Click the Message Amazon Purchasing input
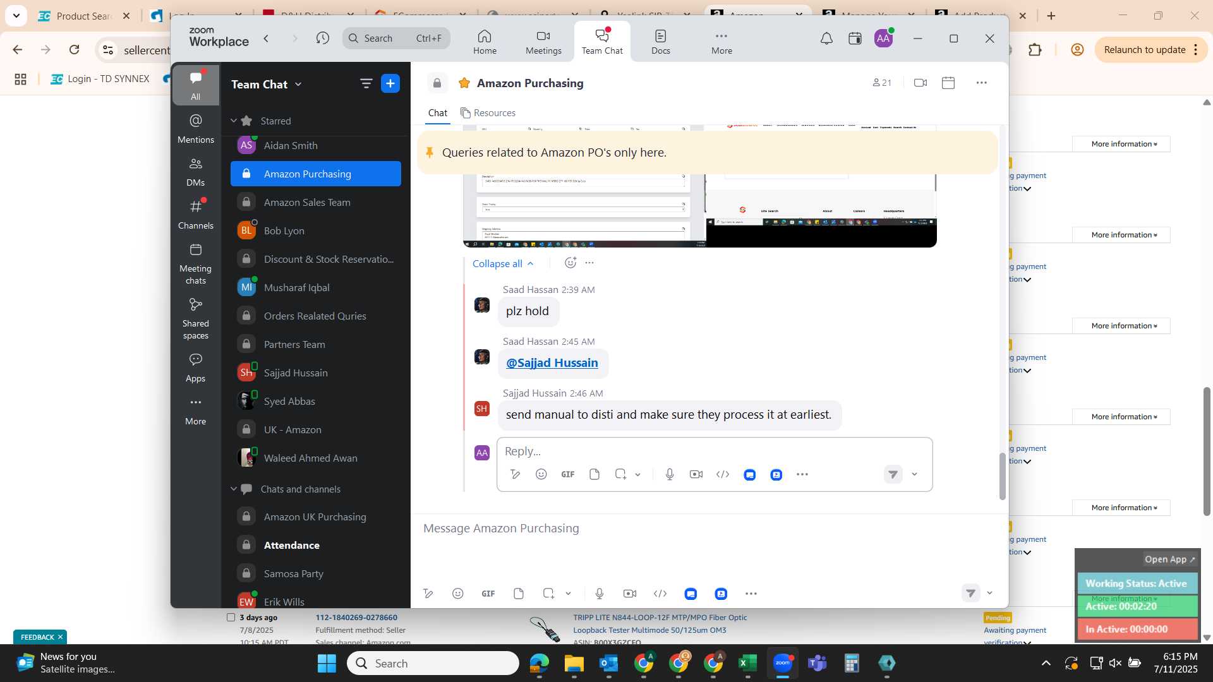This screenshot has width=1213, height=682. [x=708, y=529]
